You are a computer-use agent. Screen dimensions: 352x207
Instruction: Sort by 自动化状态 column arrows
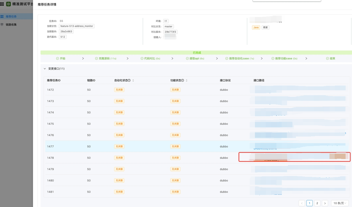133,80
